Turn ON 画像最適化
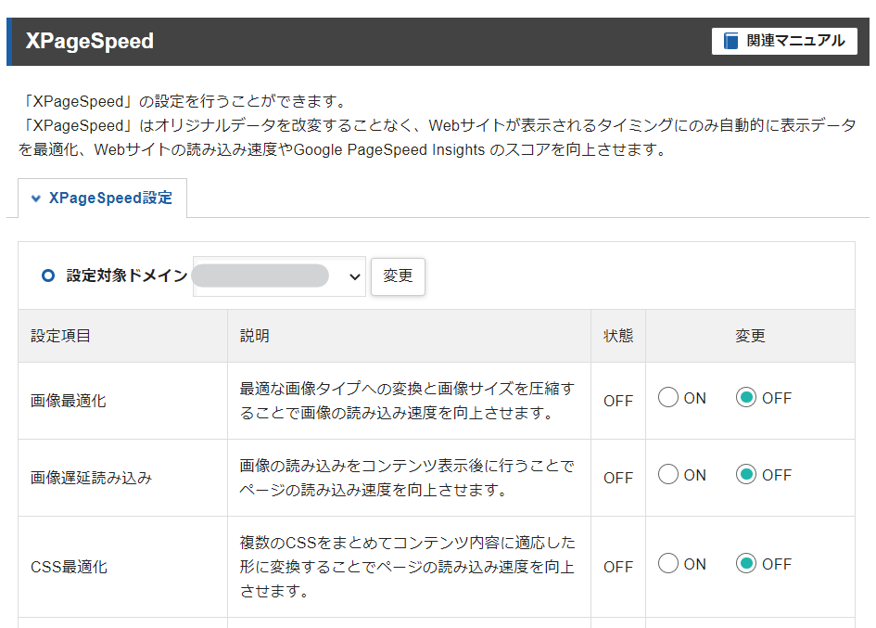The width and height of the screenshot is (876, 628). click(x=668, y=398)
